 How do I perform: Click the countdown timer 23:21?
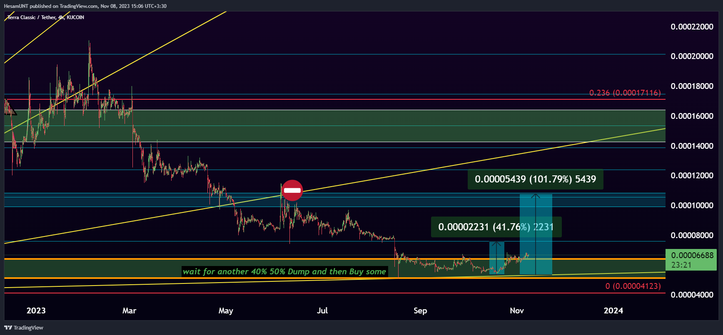(681, 265)
